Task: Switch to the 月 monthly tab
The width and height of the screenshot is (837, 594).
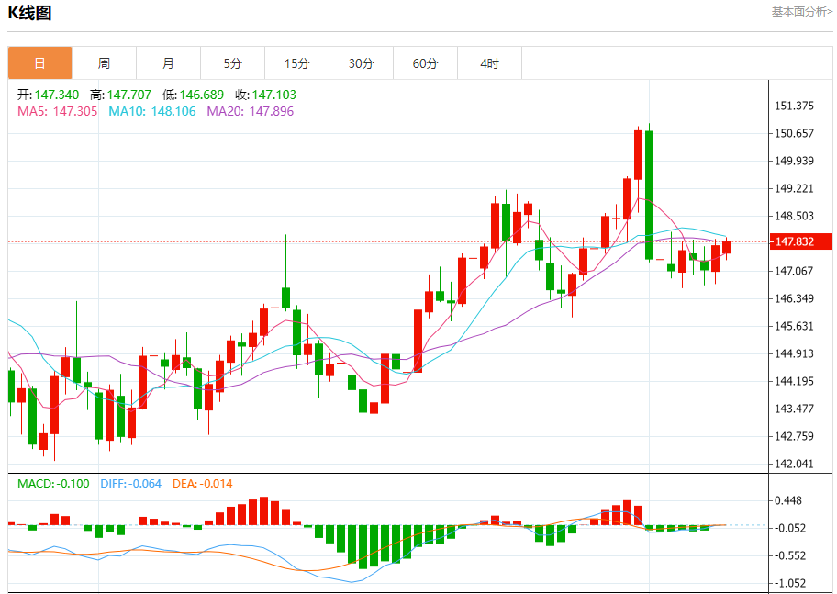Action: [x=168, y=63]
